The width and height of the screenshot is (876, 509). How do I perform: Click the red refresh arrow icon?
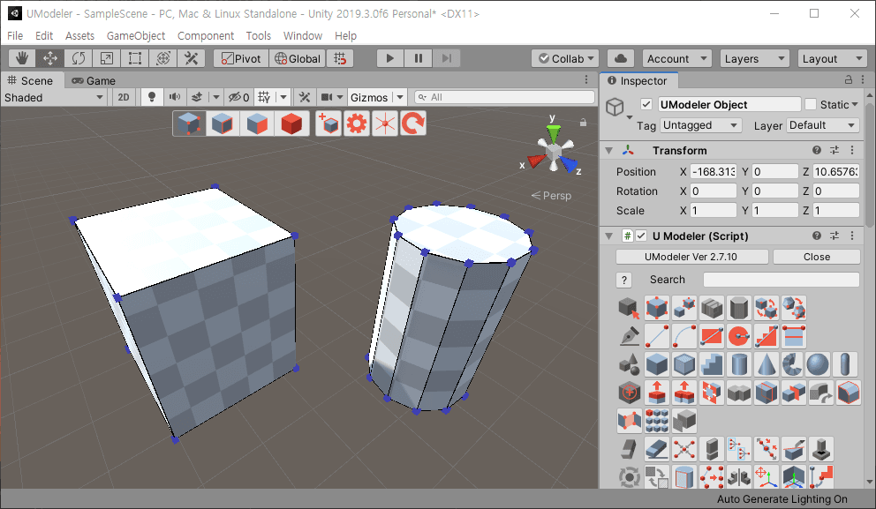[x=413, y=124]
